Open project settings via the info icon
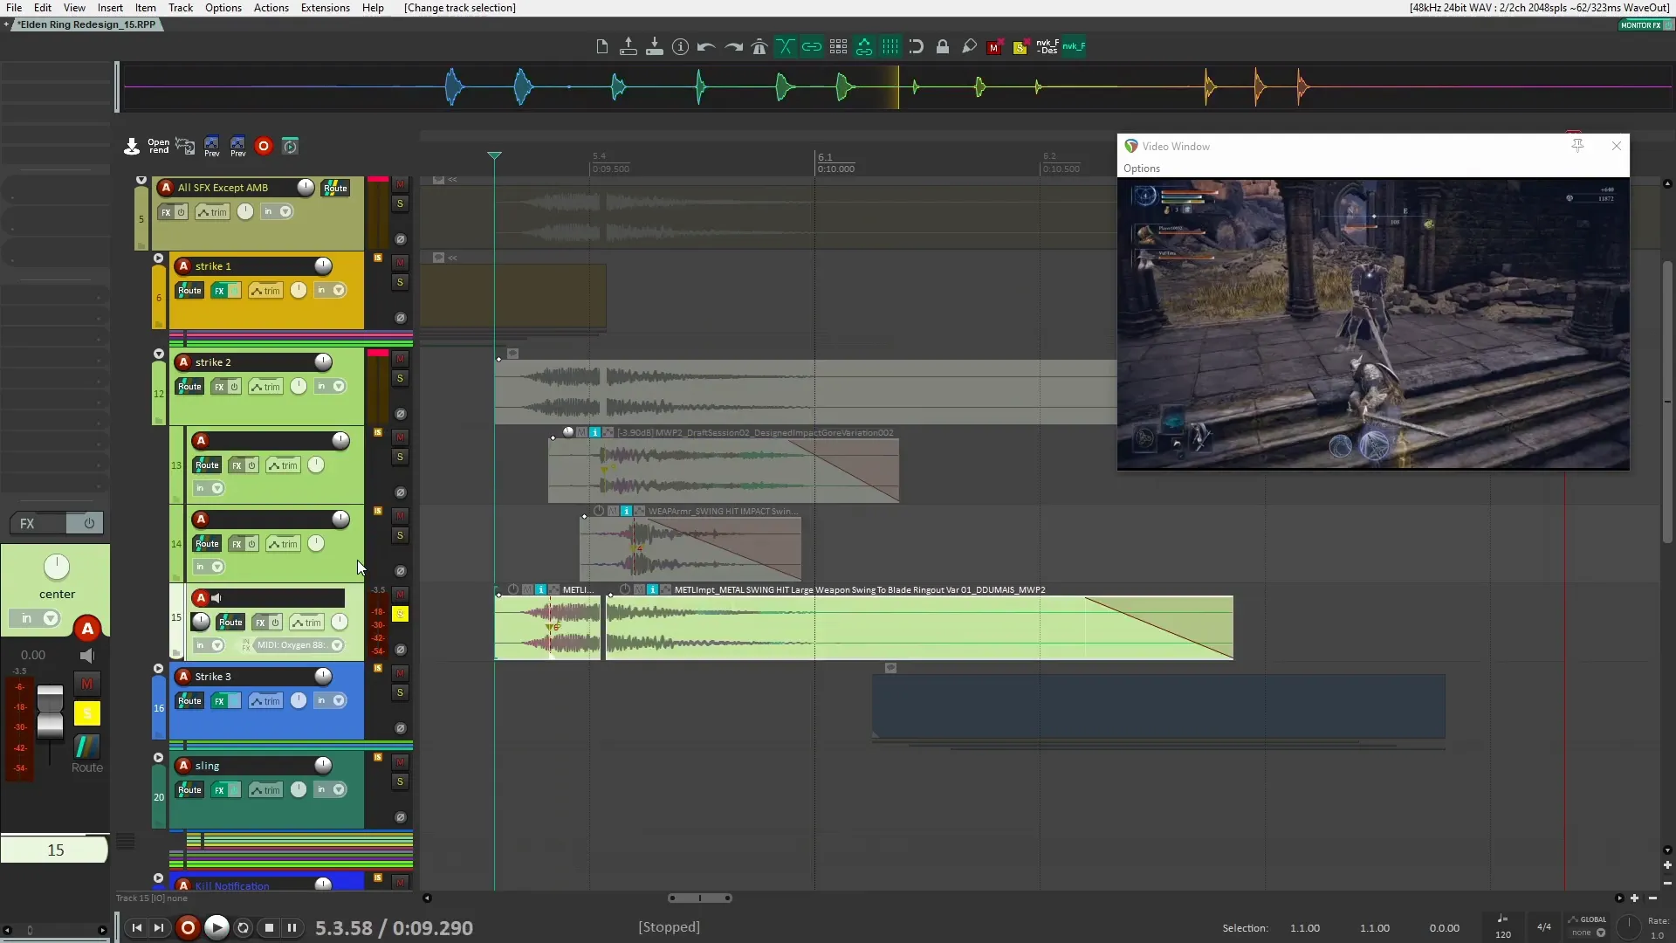 tap(680, 46)
